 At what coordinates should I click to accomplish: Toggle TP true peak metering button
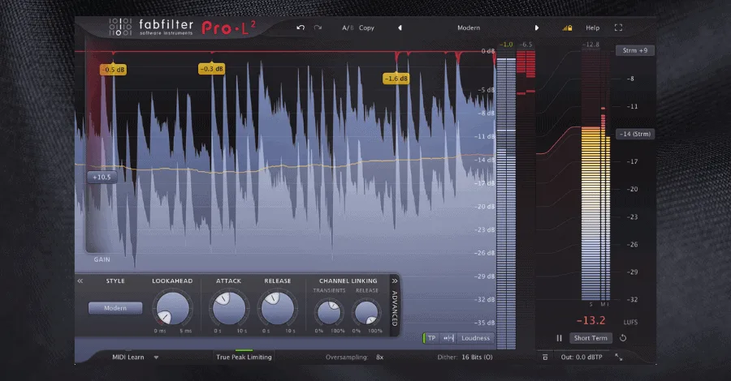[431, 338]
